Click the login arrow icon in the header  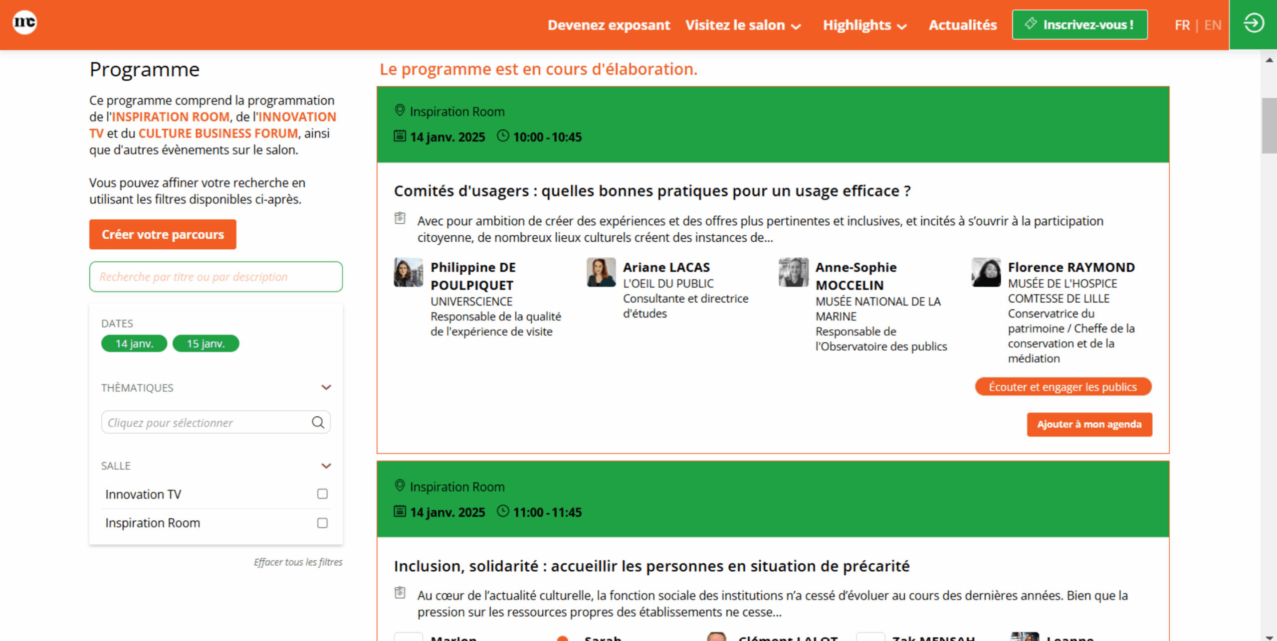[x=1253, y=23]
